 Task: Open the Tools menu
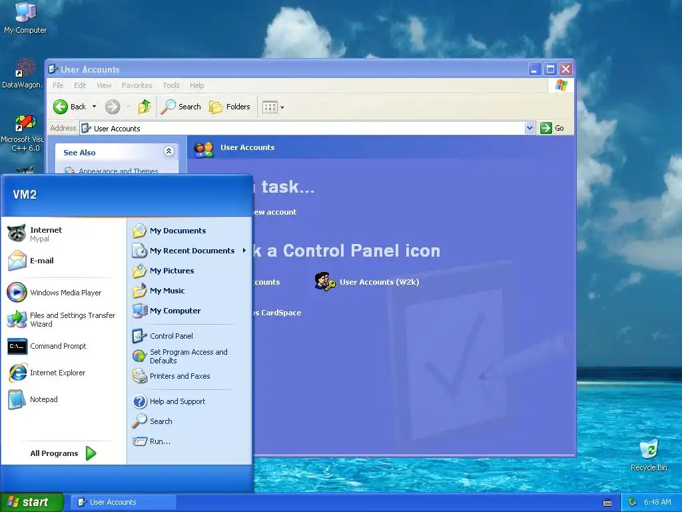[x=171, y=85]
